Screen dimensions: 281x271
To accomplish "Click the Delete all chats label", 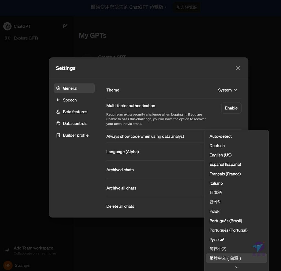I will [x=120, y=206].
